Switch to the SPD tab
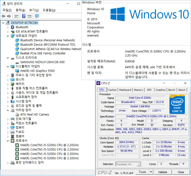Screen dimensions: 191x176 click(x=149, y=90)
